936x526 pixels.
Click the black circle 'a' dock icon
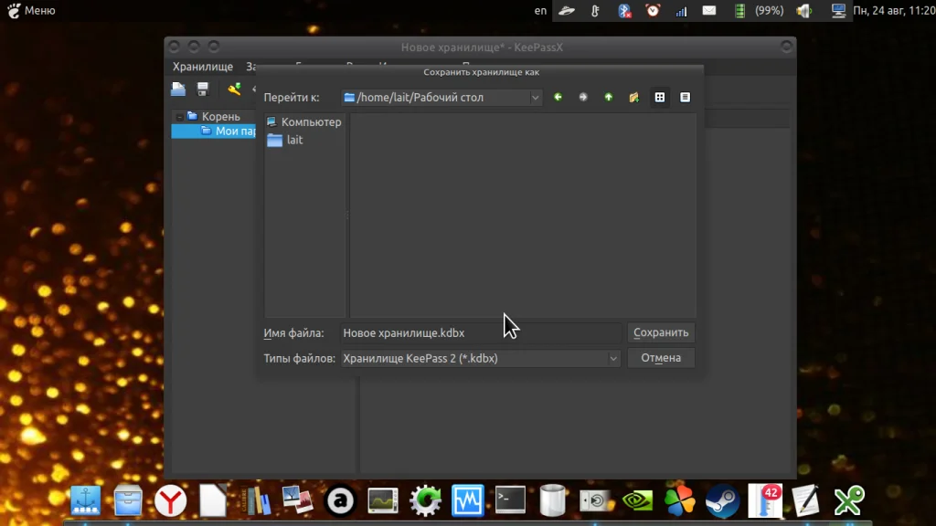pos(340,500)
